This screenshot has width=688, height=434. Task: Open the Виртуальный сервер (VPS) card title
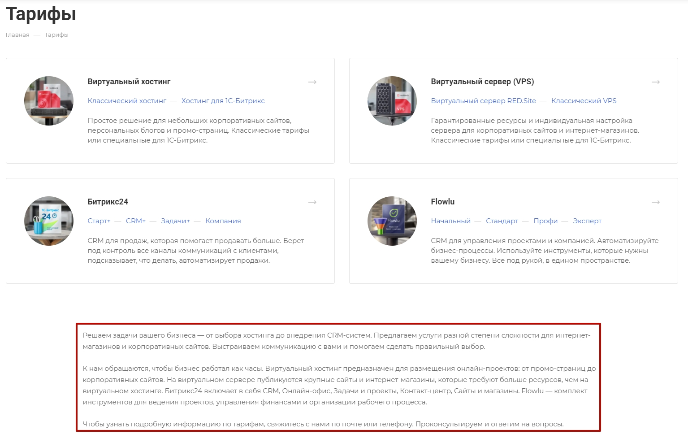pos(483,82)
